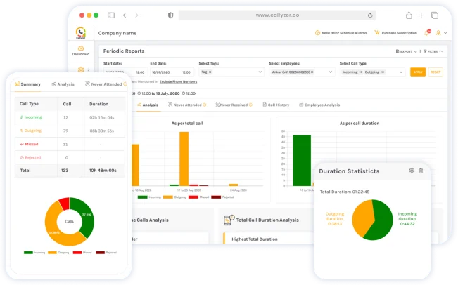This screenshot has height=285, width=458.
Task: Open the Dashboard sidebar icon
Action: (x=81, y=51)
